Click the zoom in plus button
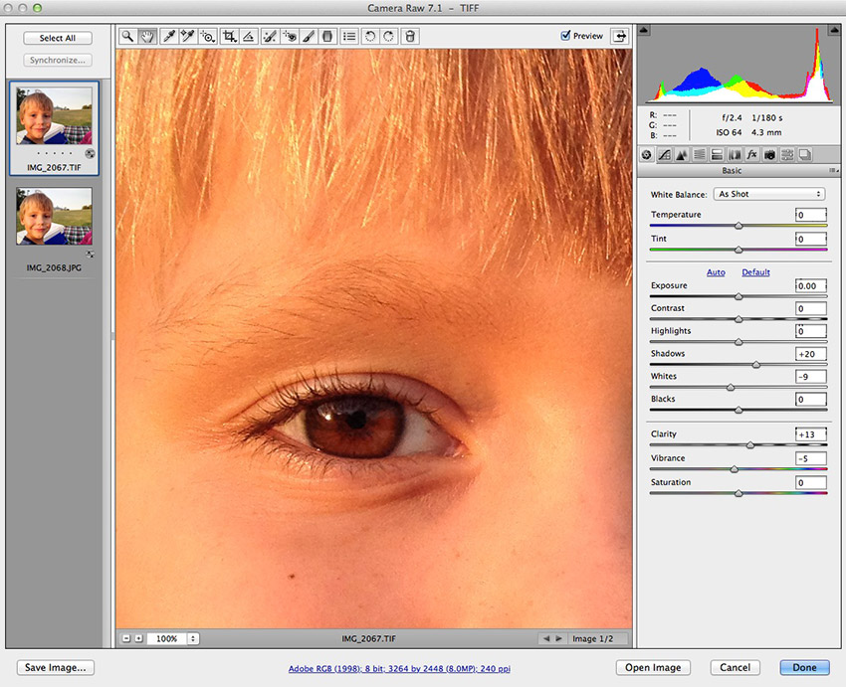 [138, 638]
